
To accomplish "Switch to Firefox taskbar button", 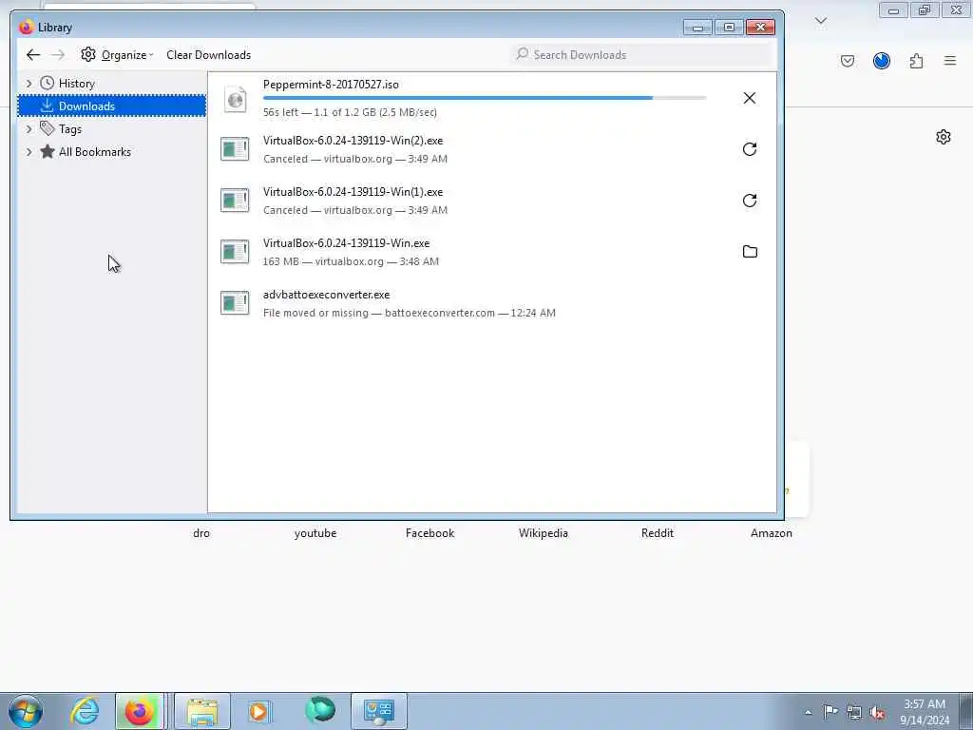I will coord(140,711).
